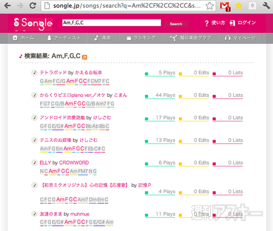
Task: Click the browser forward arrow
Action: pos(20,6)
